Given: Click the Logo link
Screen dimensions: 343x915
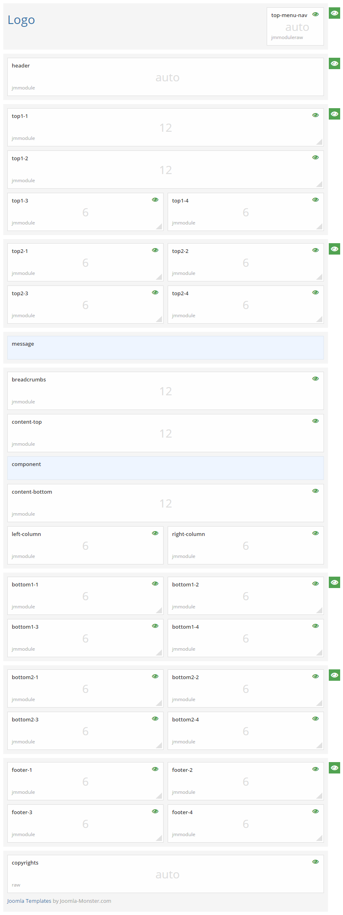Looking at the screenshot, I should click(x=21, y=20).
